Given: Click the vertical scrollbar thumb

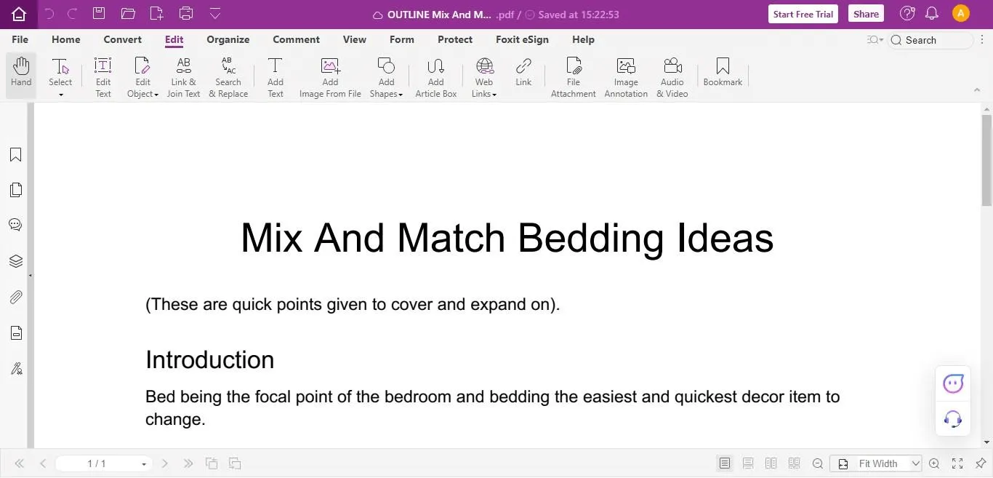Looking at the screenshot, I should click(x=986, y=160).
